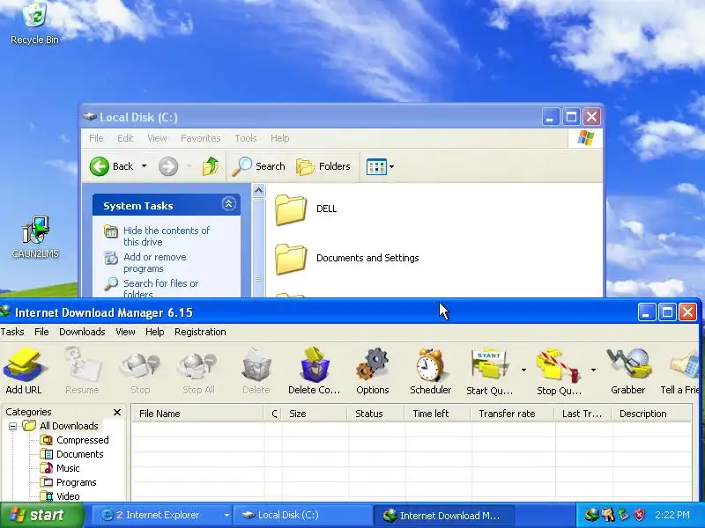The width and height of the screenshot is (705, 528).
Task: Switch to Local Disk (C:) taskbar button
Action: pyautogui.click(x=302, y=515)
